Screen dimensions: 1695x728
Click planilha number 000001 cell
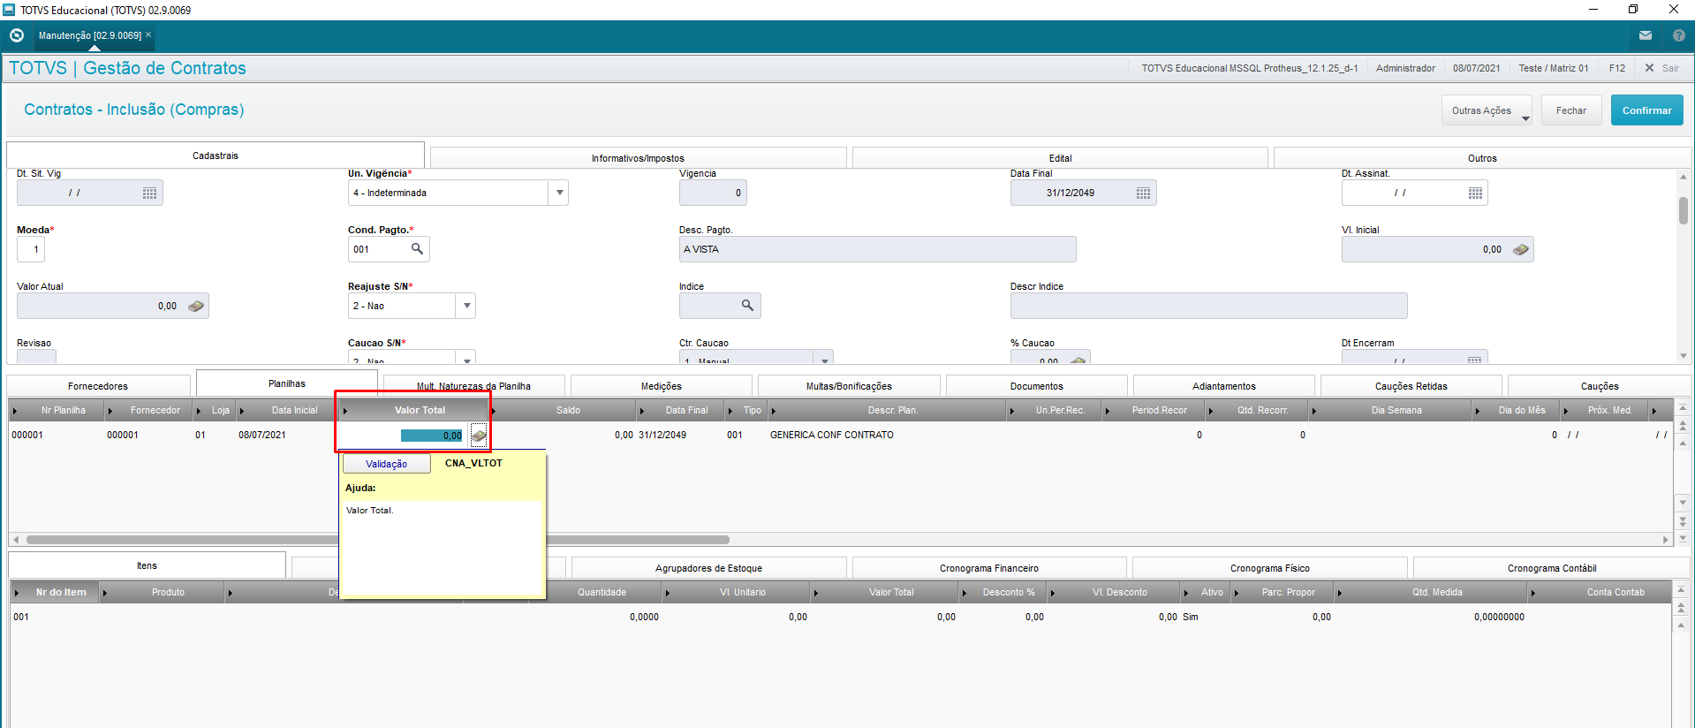click(x=27, y=435)
